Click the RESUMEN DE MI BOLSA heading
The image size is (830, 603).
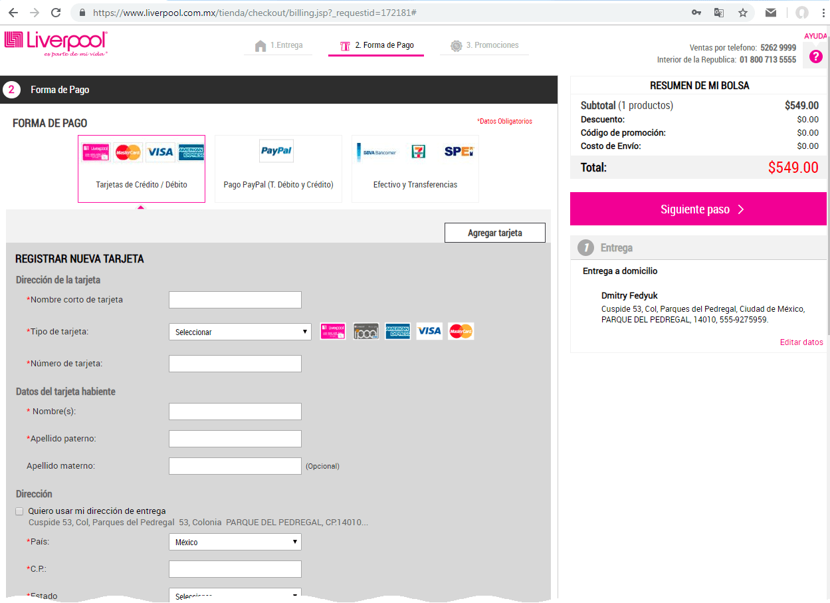[700, 86]
